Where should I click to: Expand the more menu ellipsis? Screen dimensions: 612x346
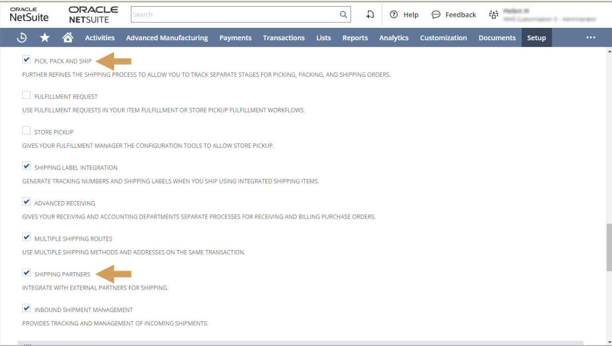[x=590, y=38]
